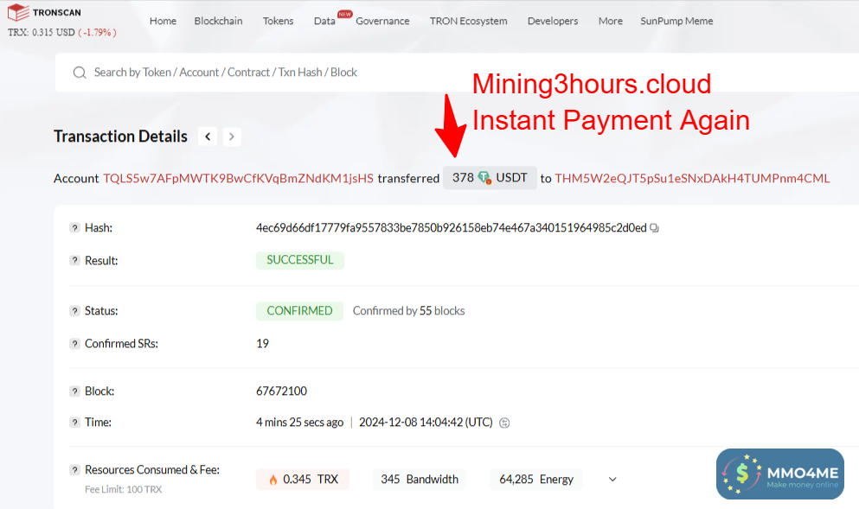This screenshot has height=509, width=859.
Task: Open the More menu
Action: [610, 21]
